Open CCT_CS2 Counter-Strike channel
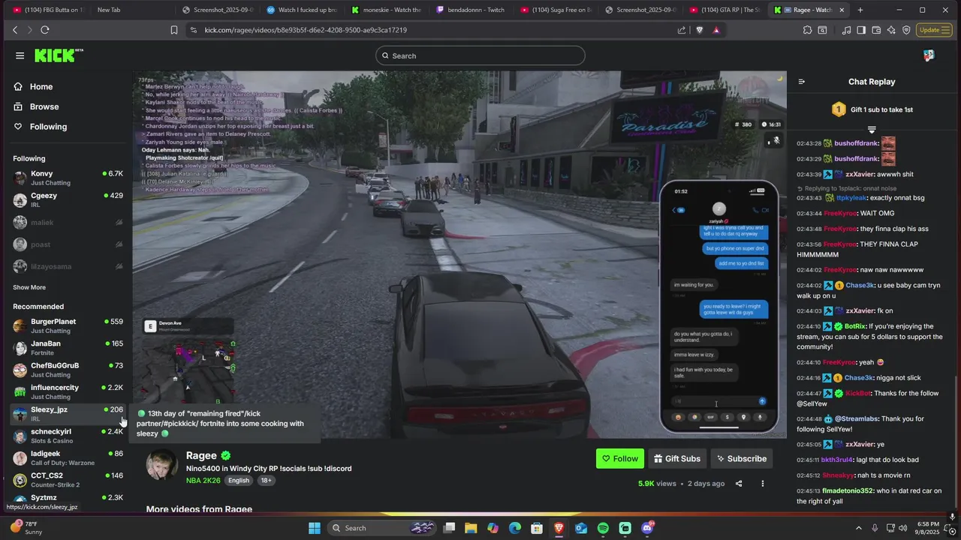This screenshot has height=540, width=961. 68,479
